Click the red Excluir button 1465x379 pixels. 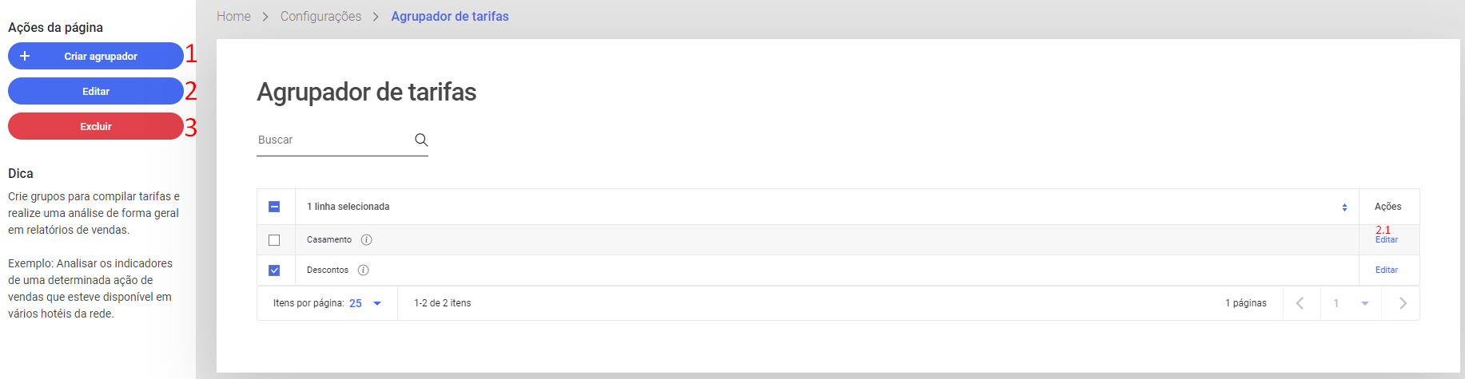(x=96, y=126)
